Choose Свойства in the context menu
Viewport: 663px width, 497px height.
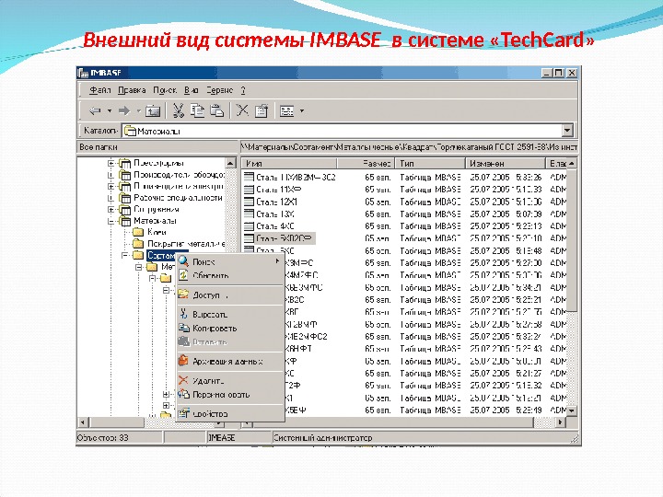(229, 414)
